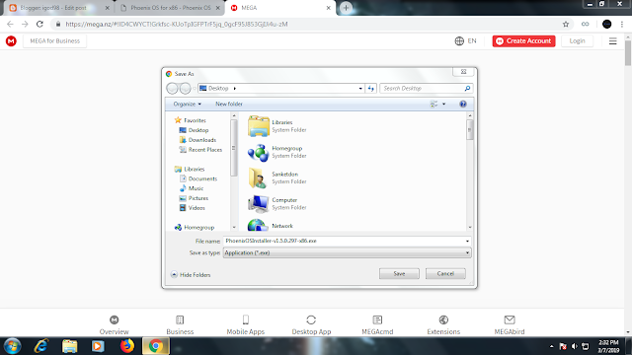This screenshot has height=355, width=632.
Task: Click the Business icon in footer
Action: coord(180,319)
